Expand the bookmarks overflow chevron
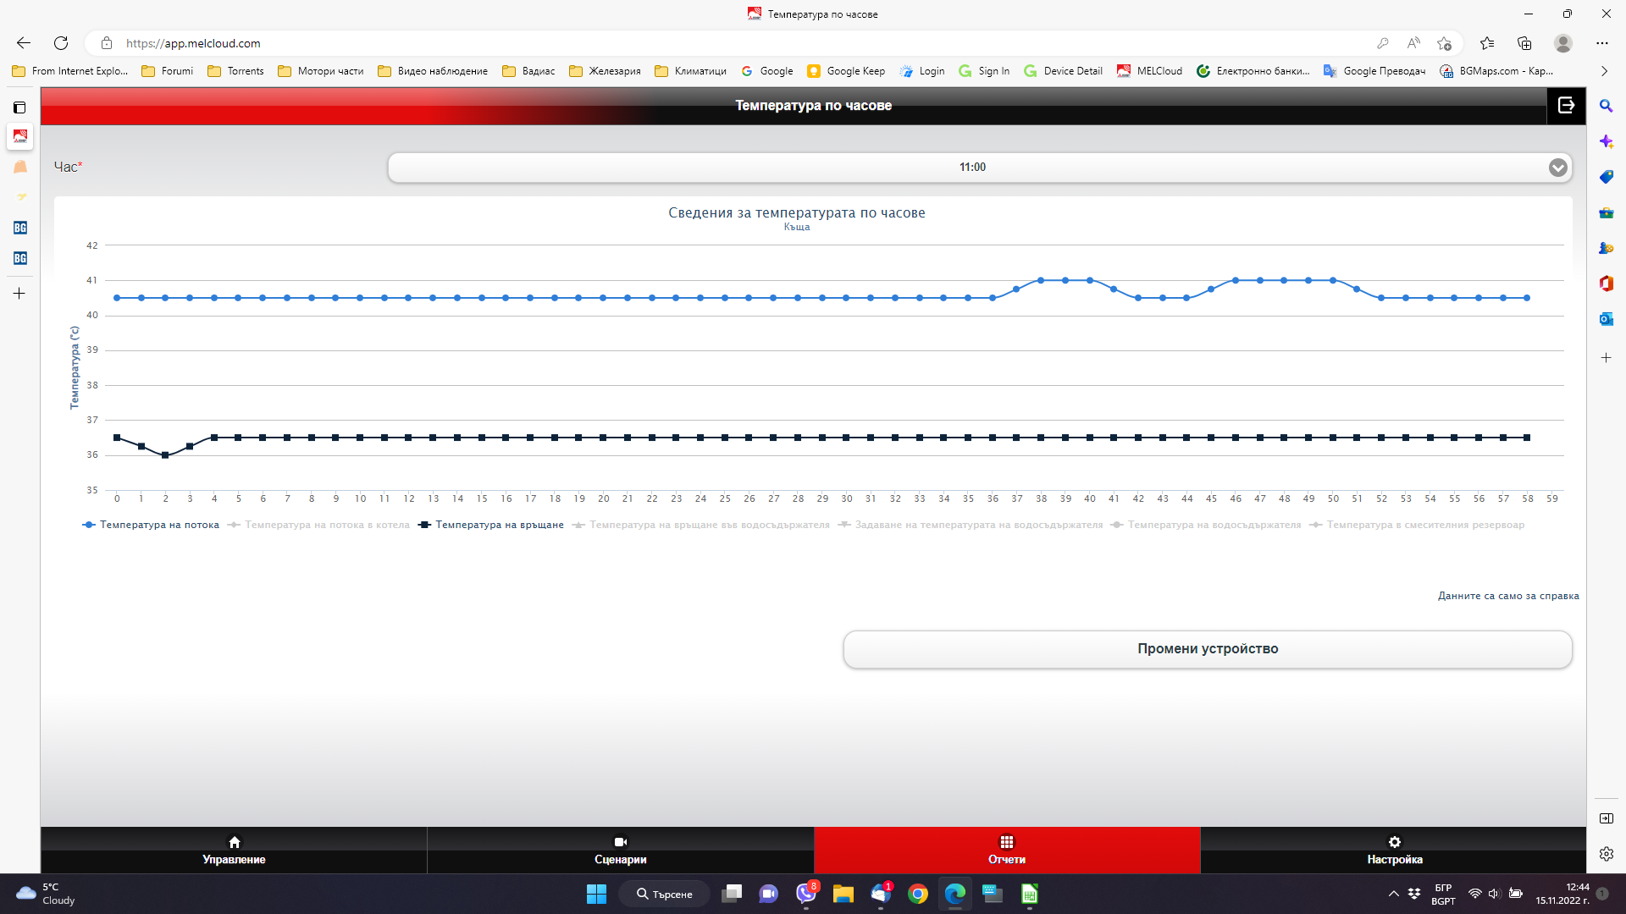The image size is (1626, 914). [x=1604, y=71]
